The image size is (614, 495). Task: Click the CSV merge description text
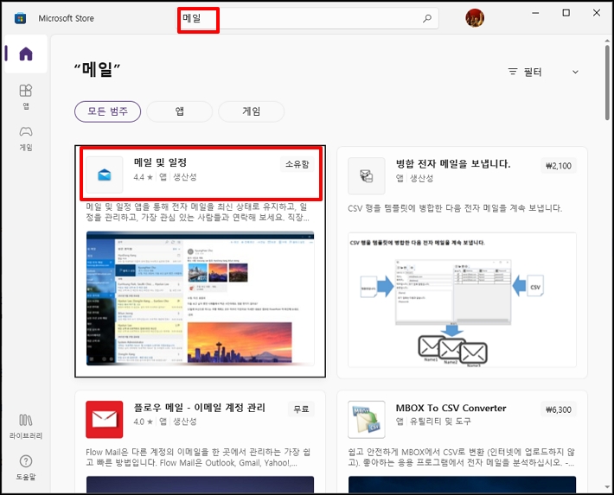455,208
